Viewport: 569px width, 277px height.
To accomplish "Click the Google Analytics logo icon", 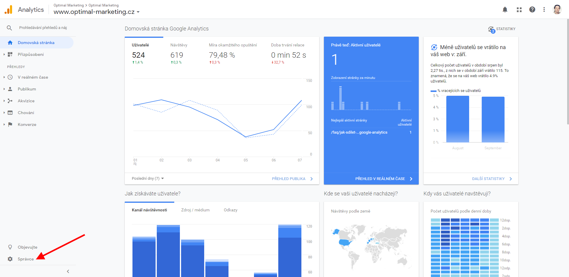I will click(9, 9).
